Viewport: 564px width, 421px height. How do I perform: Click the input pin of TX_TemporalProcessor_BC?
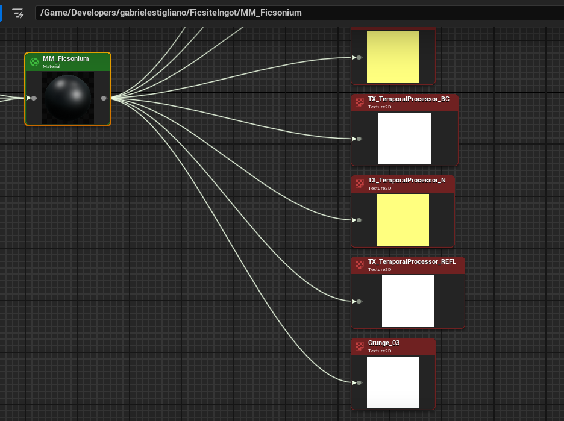[357, 139]
